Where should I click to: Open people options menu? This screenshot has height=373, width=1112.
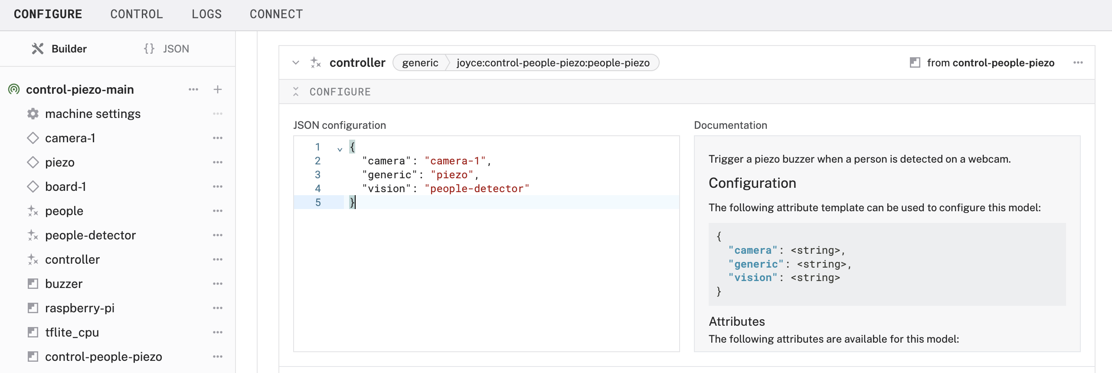[x=218, y=211]
